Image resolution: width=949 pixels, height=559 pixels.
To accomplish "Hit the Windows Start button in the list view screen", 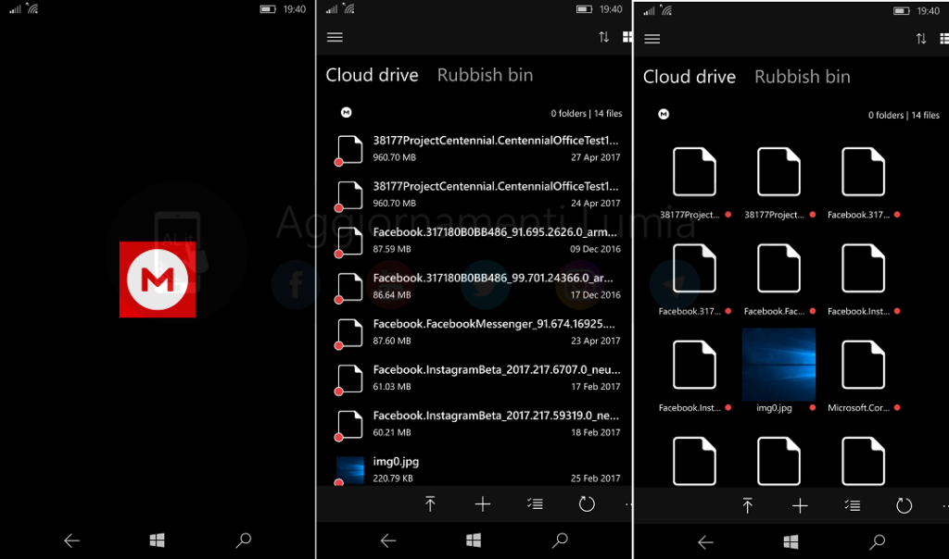I will pyautogui.click(x=474, y=540).
